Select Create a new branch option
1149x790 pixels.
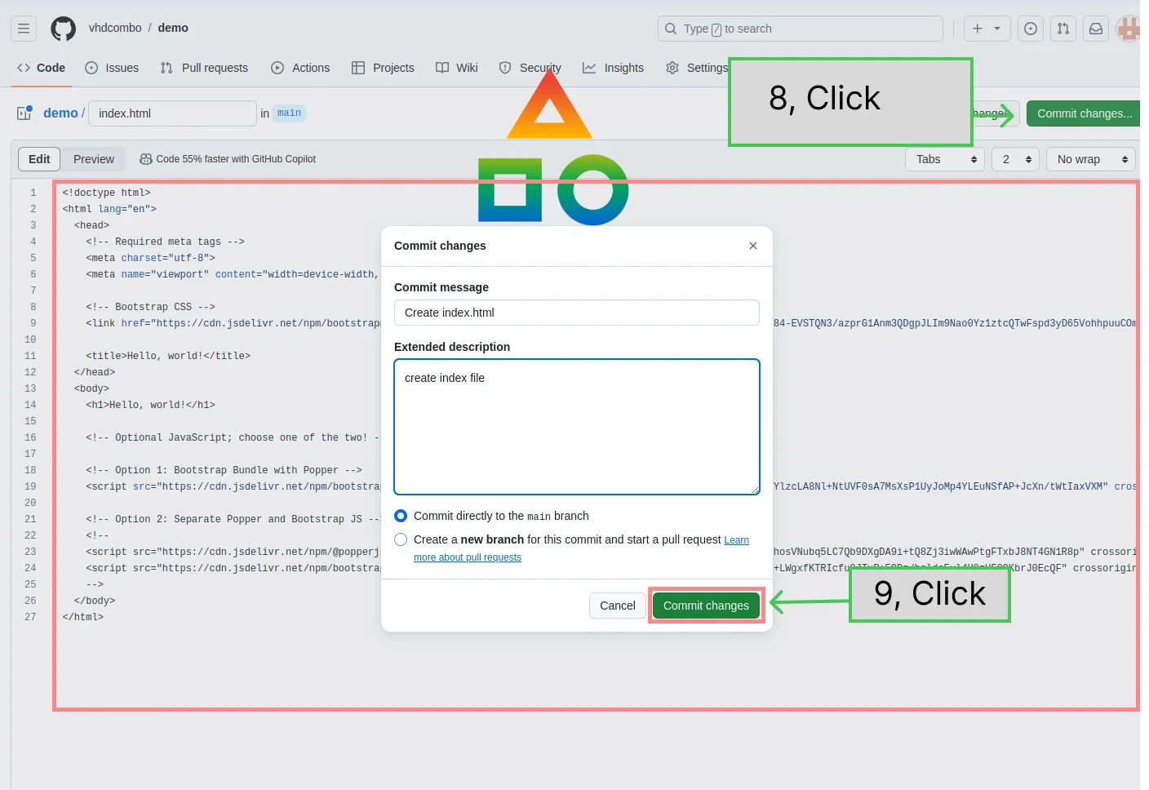click(x=401, y=539)
